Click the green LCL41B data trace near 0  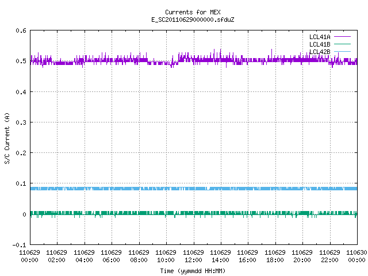coord(194,213)
